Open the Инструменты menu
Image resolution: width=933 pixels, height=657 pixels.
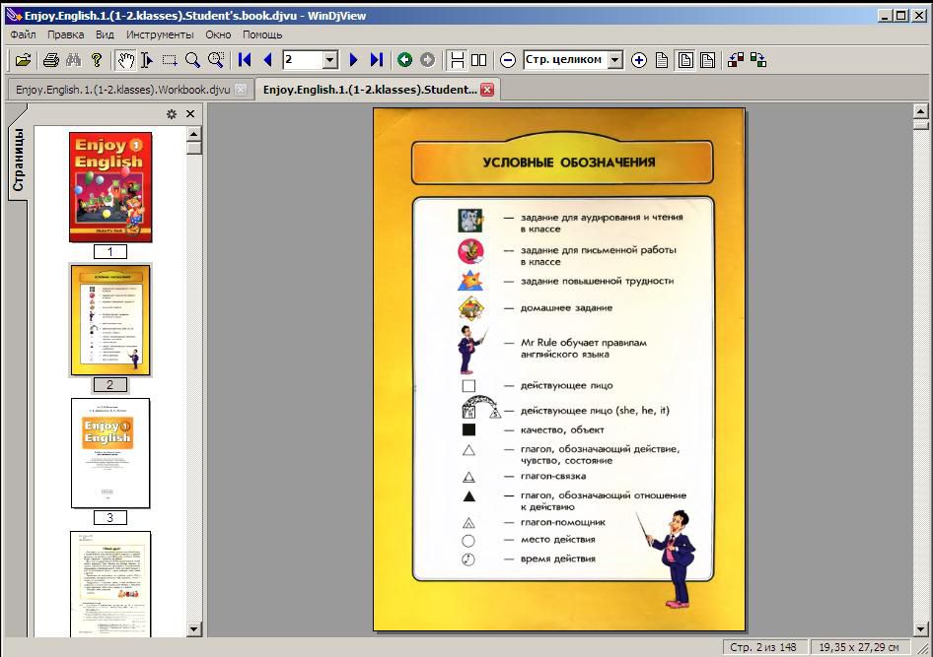point(160,34)
